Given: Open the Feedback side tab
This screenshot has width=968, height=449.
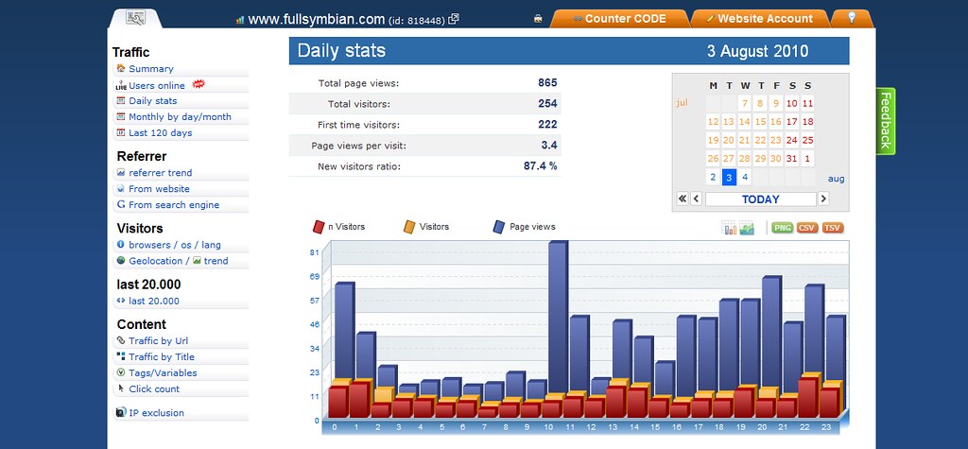Looking at the screenshot, I should (885, 121).
